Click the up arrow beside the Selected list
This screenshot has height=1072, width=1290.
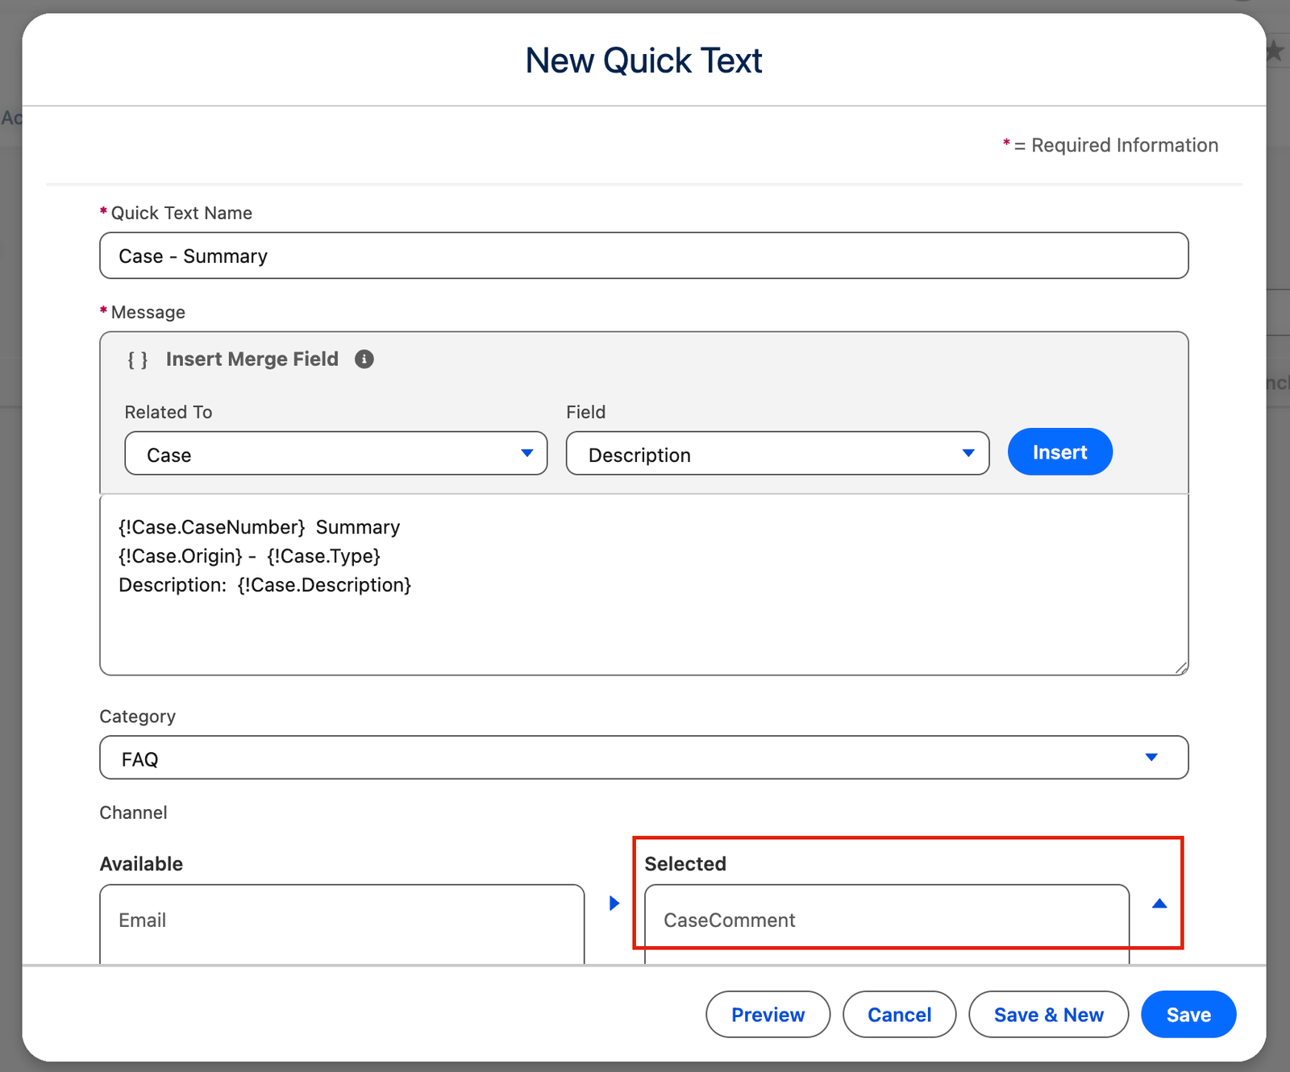pos(1159,904)
